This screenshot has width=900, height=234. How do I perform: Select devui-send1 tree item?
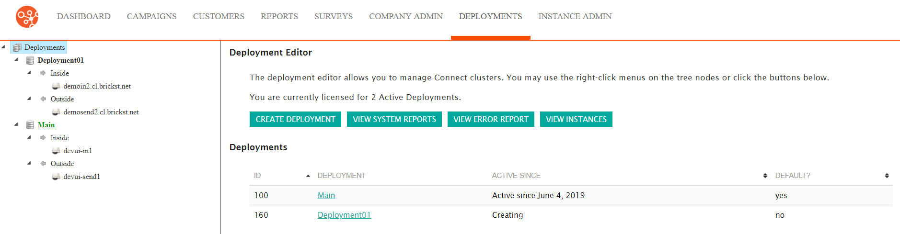coord(82,177)
